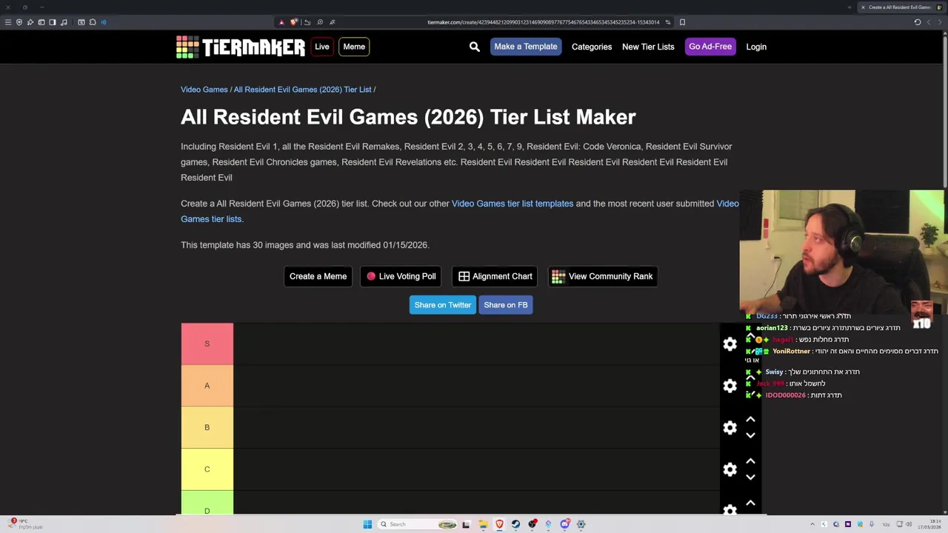Screen dimensions: 948x533
Task: Open Meme in site navigation
Action: click(x=354, y=47)
